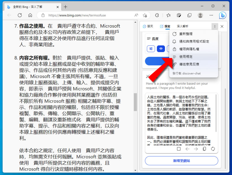Open Browser essentials shield icon
This screenshot has height=175, width=232.
pyautogui.click(x=179, y=15)
